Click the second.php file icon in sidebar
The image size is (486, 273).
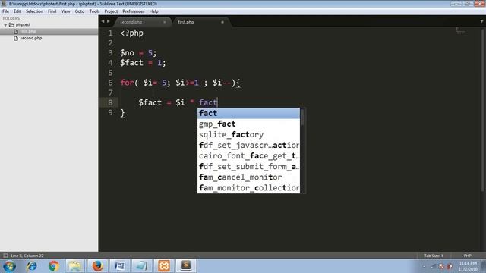click(x=16, y=39)
